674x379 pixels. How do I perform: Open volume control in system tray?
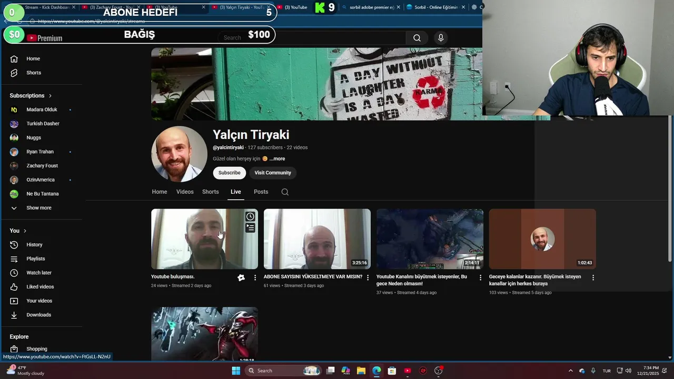[x=628, y=371]
